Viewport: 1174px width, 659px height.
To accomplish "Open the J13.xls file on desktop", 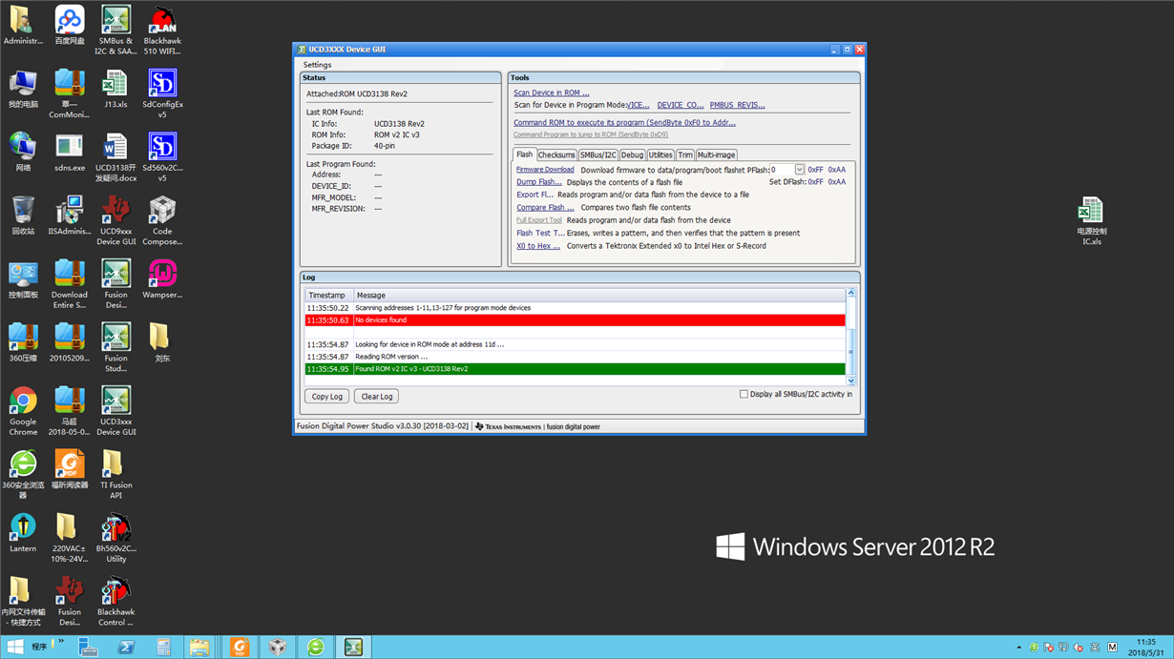I will click(x=115, y=89).
